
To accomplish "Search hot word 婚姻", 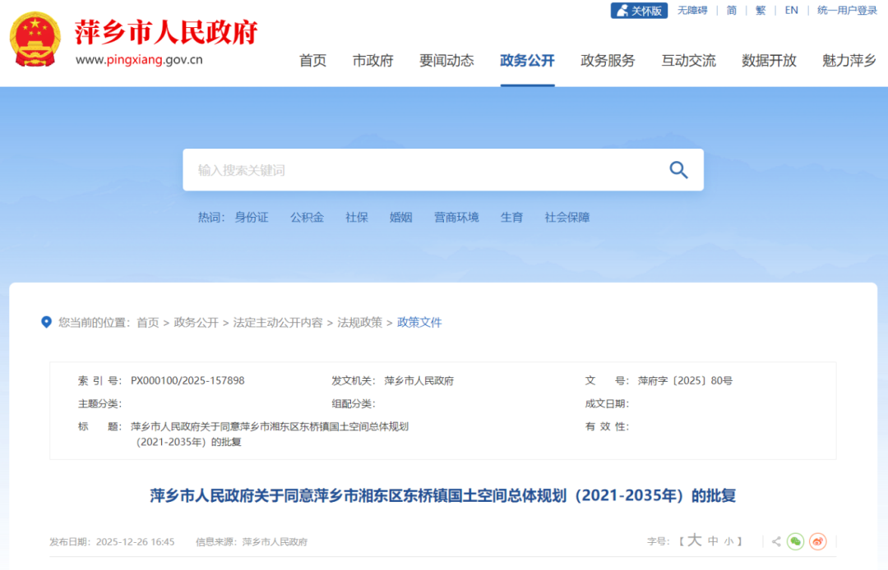I will pyautogui.click(x=401, y=217).
